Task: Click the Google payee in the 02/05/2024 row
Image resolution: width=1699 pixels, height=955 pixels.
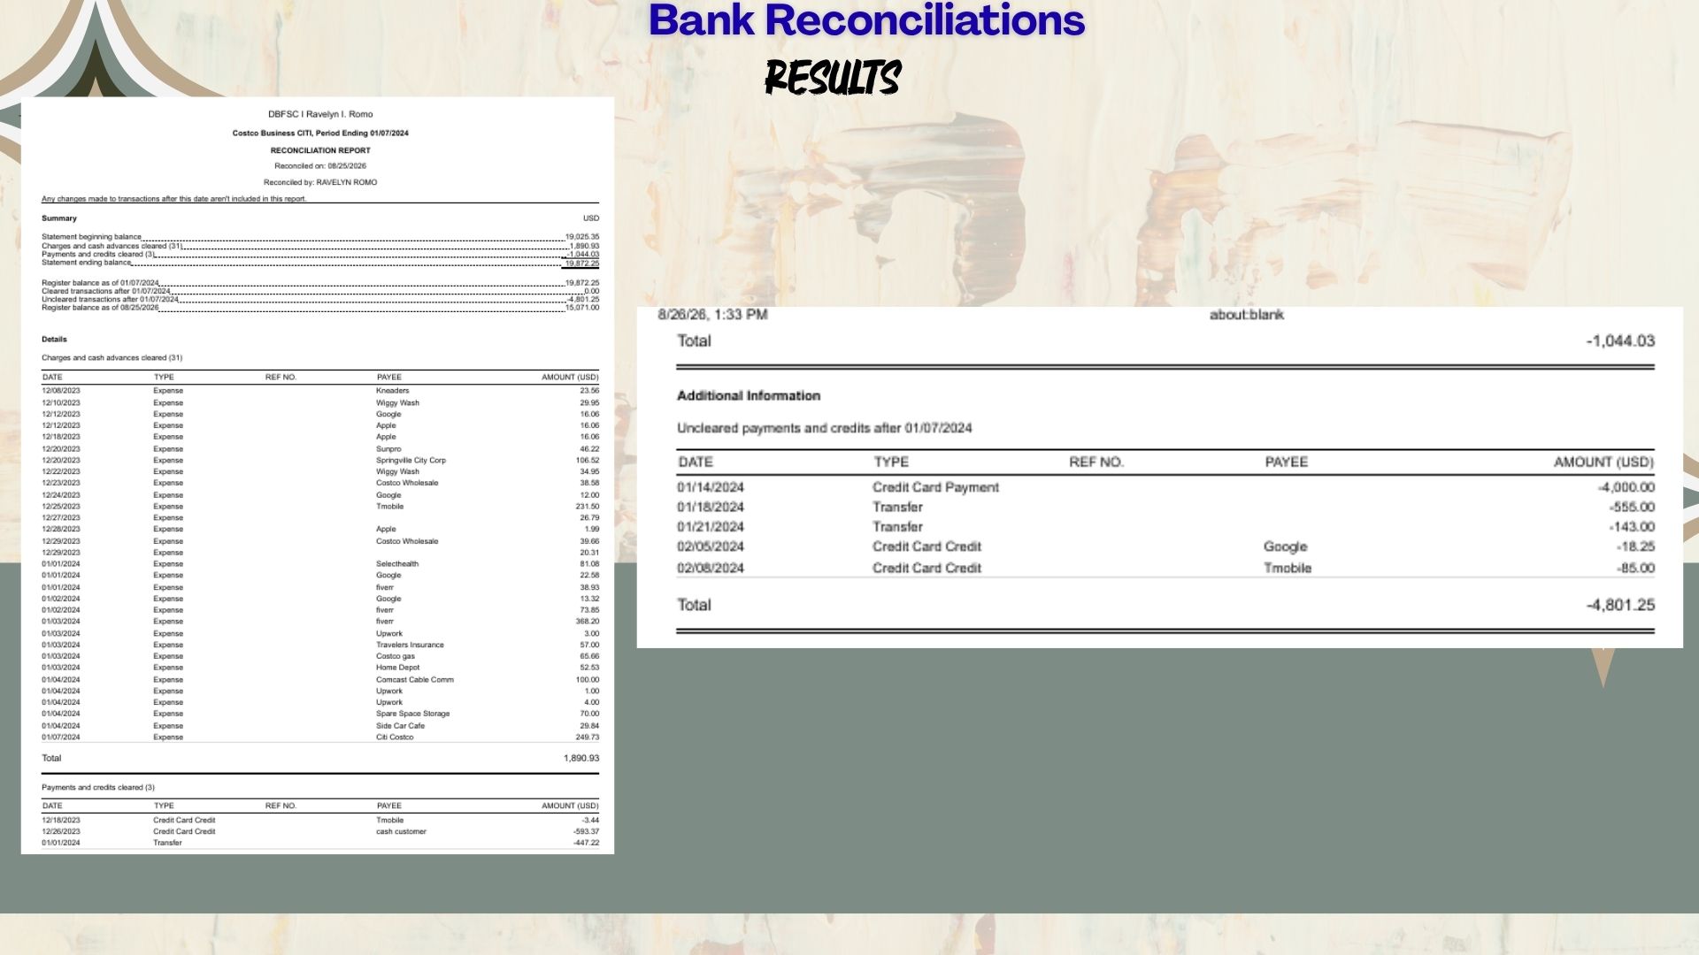Action: coord(1285,547)
